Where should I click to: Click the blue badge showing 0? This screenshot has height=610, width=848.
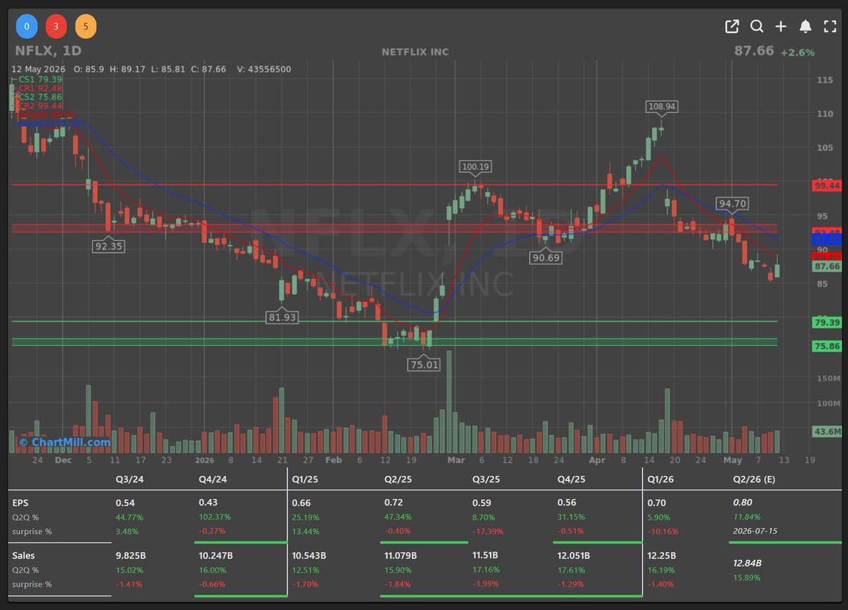click(27, 27)
